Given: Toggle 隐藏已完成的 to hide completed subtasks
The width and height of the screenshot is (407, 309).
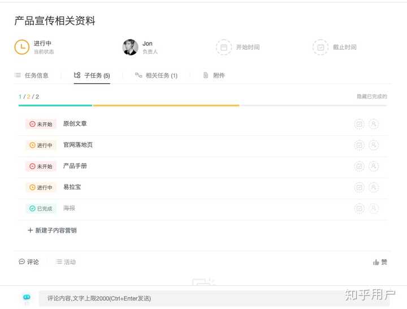Looking at the screenshot, I should [x=371, y=97].
